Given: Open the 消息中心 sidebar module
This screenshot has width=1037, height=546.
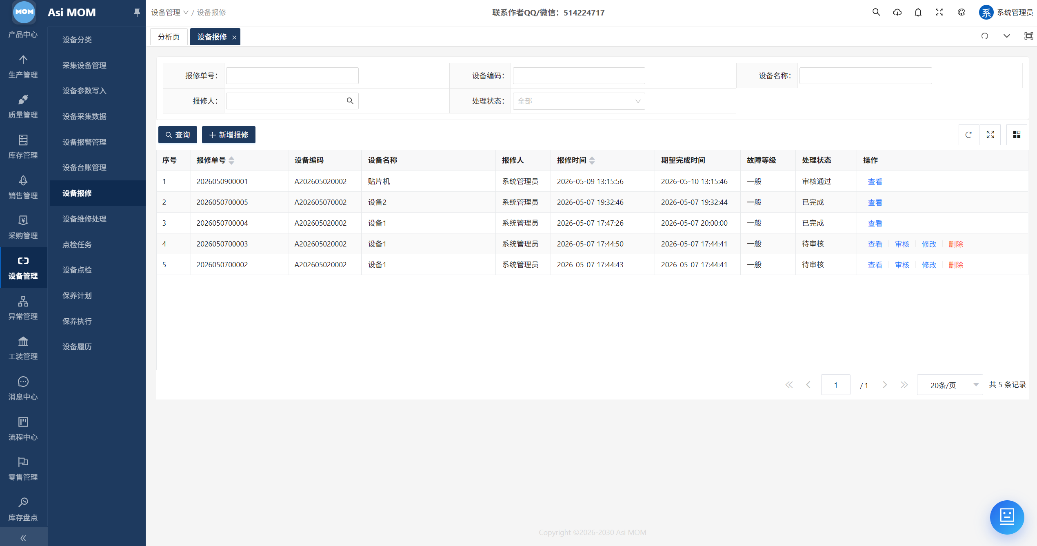Looking at the screenshot, I should click(x=23, y=389).
